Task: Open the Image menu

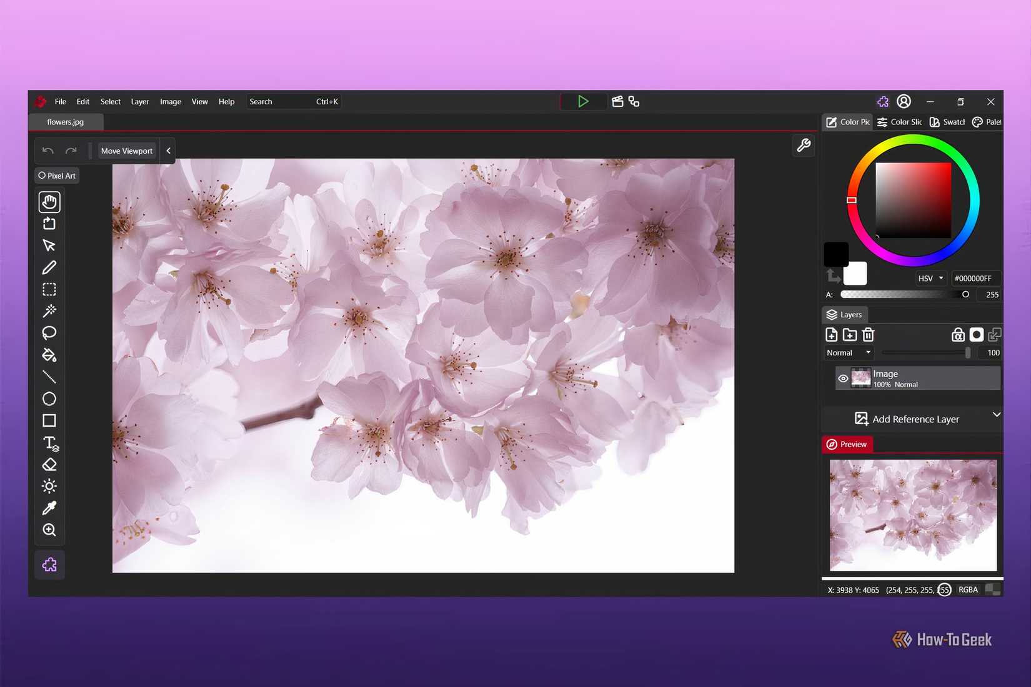Action: coord(171,101)
